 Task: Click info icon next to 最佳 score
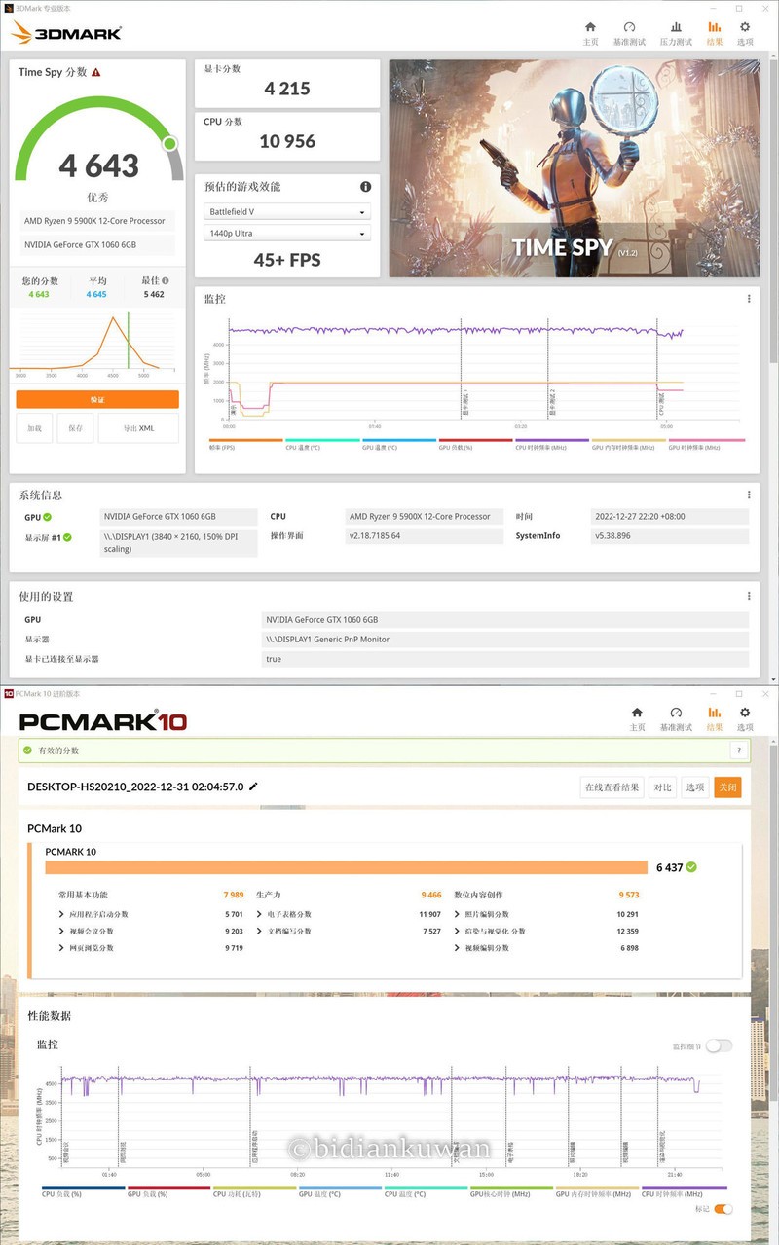(166, 280)
